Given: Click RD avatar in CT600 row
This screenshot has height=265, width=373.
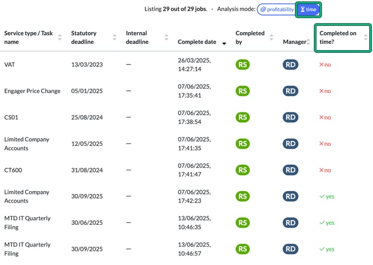Looking at the screenshot, I should (291, 170).
